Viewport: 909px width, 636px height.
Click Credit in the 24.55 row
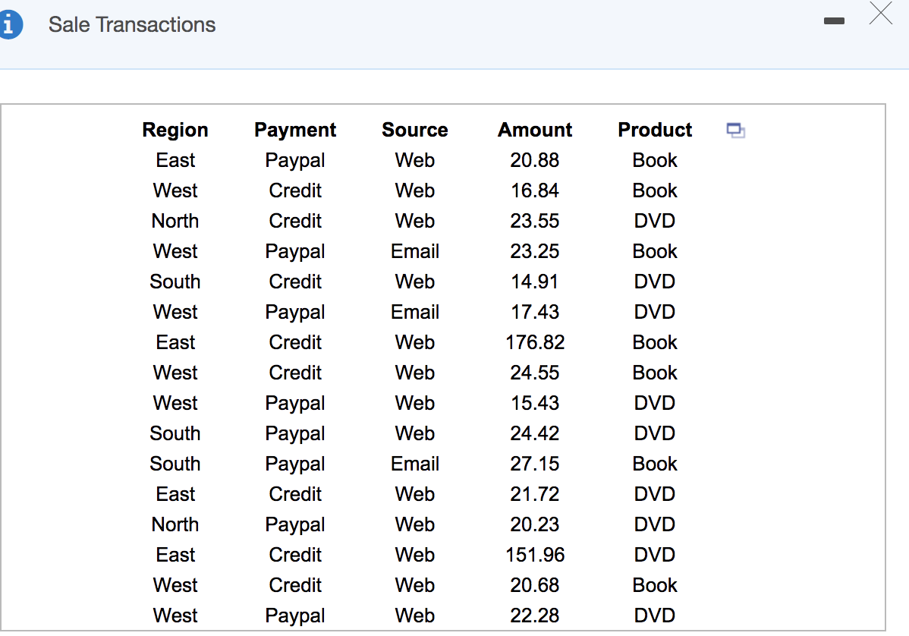tap(295, 372)
